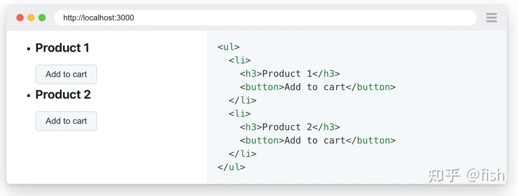
Task: Open the browser hamburger menu
Action: tap(491, 18)
